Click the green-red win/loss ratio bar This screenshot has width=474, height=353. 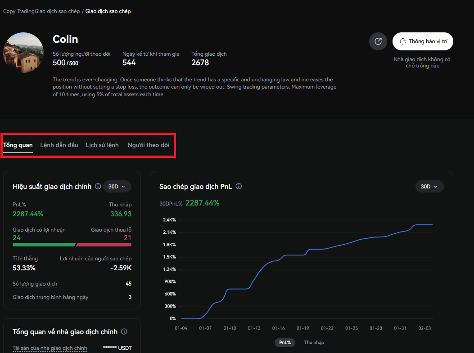pos(72,245)
